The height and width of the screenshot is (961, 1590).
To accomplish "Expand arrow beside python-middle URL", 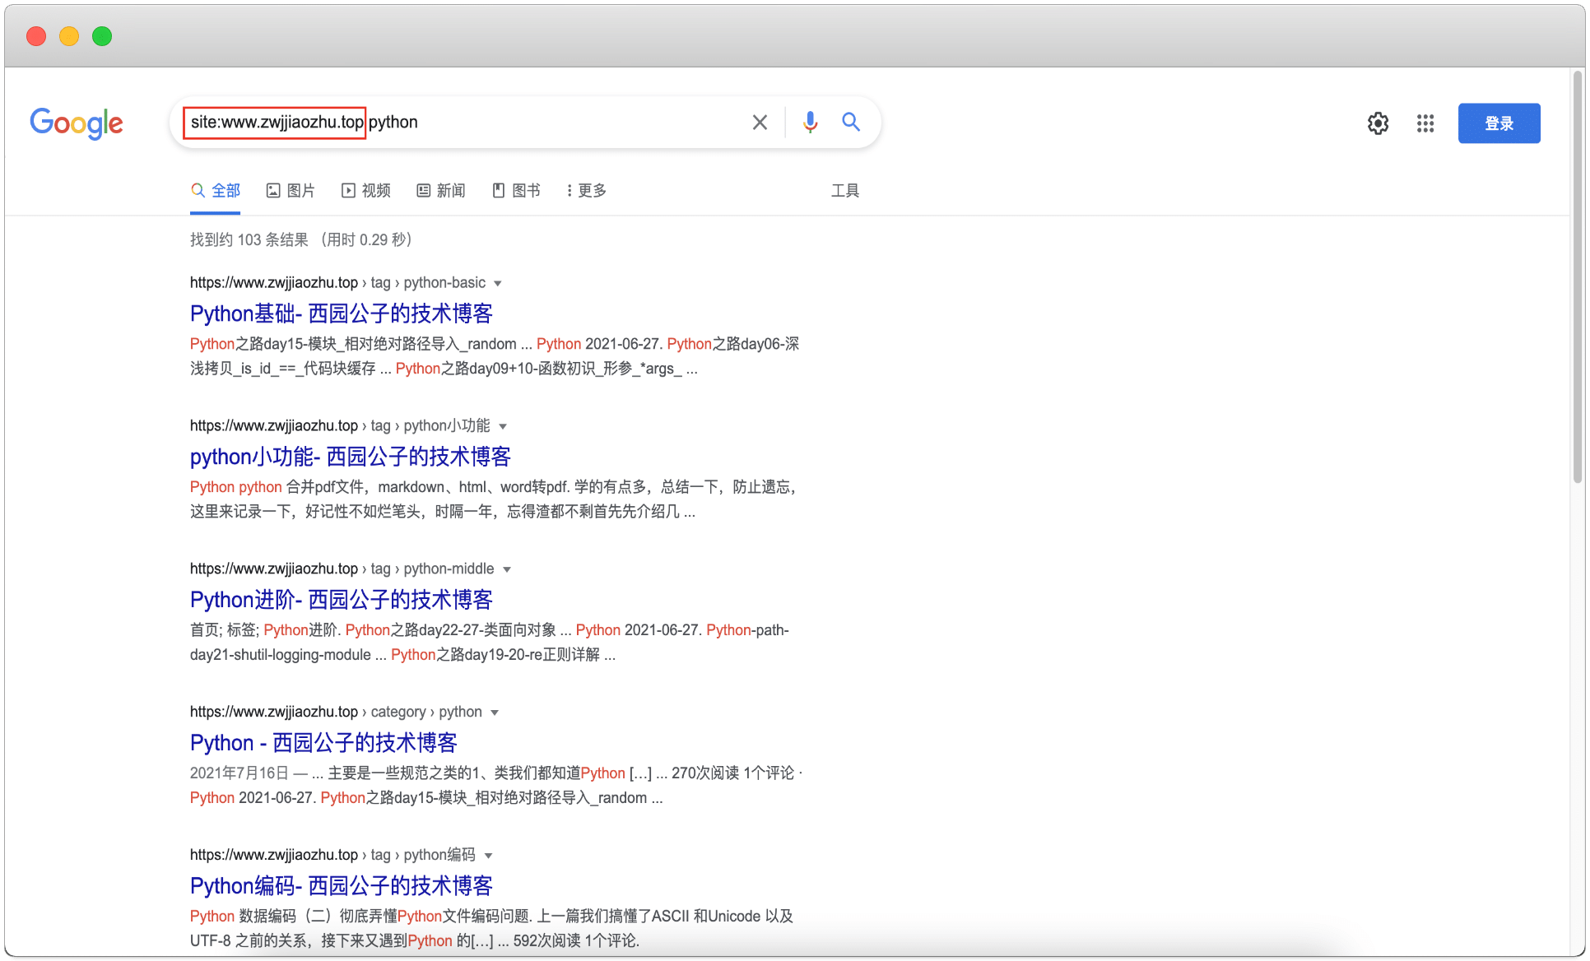I will (x=507, y=570).
